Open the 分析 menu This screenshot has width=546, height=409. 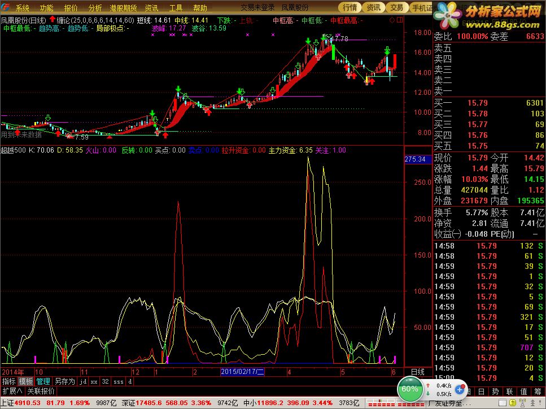[x=95, y=8]
